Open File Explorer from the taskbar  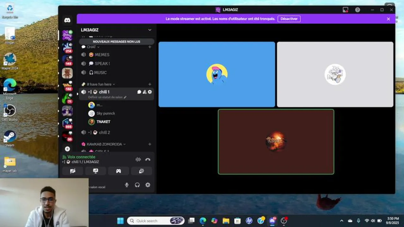click(226, 221)
